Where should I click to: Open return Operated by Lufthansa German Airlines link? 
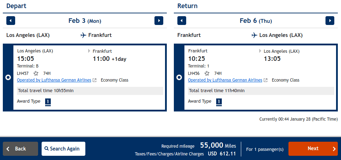[225, 80]
